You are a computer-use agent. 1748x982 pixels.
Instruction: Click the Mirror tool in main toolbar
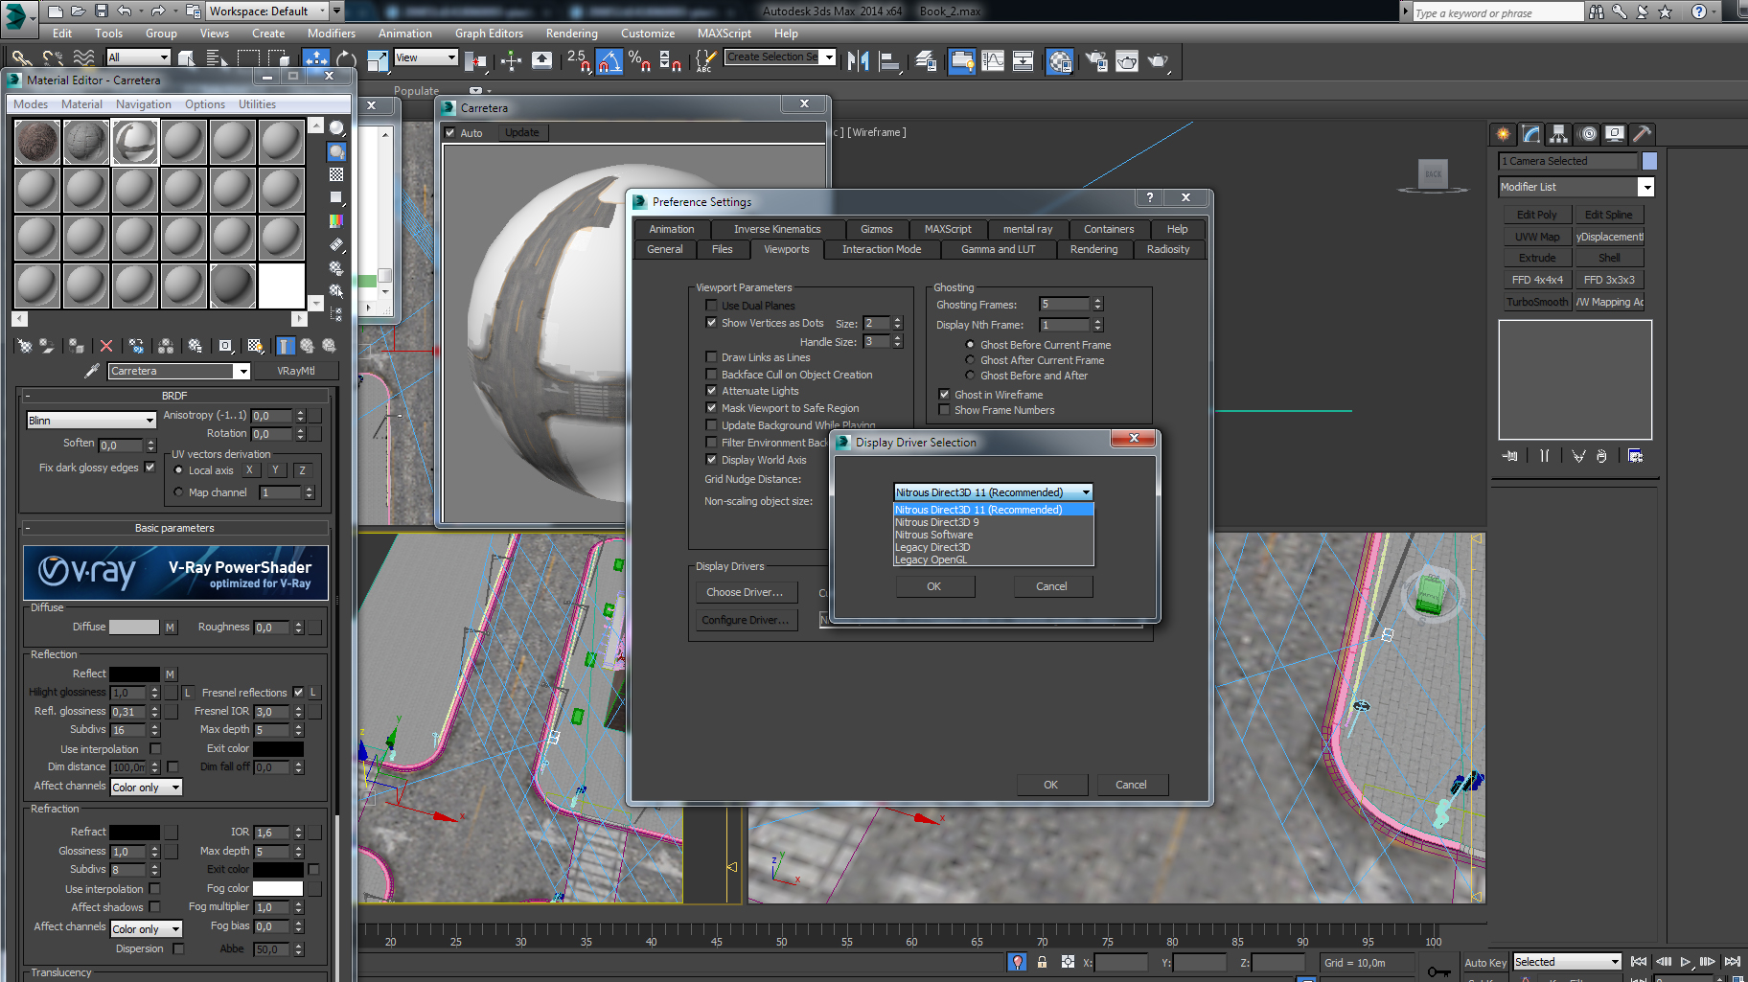859,61
